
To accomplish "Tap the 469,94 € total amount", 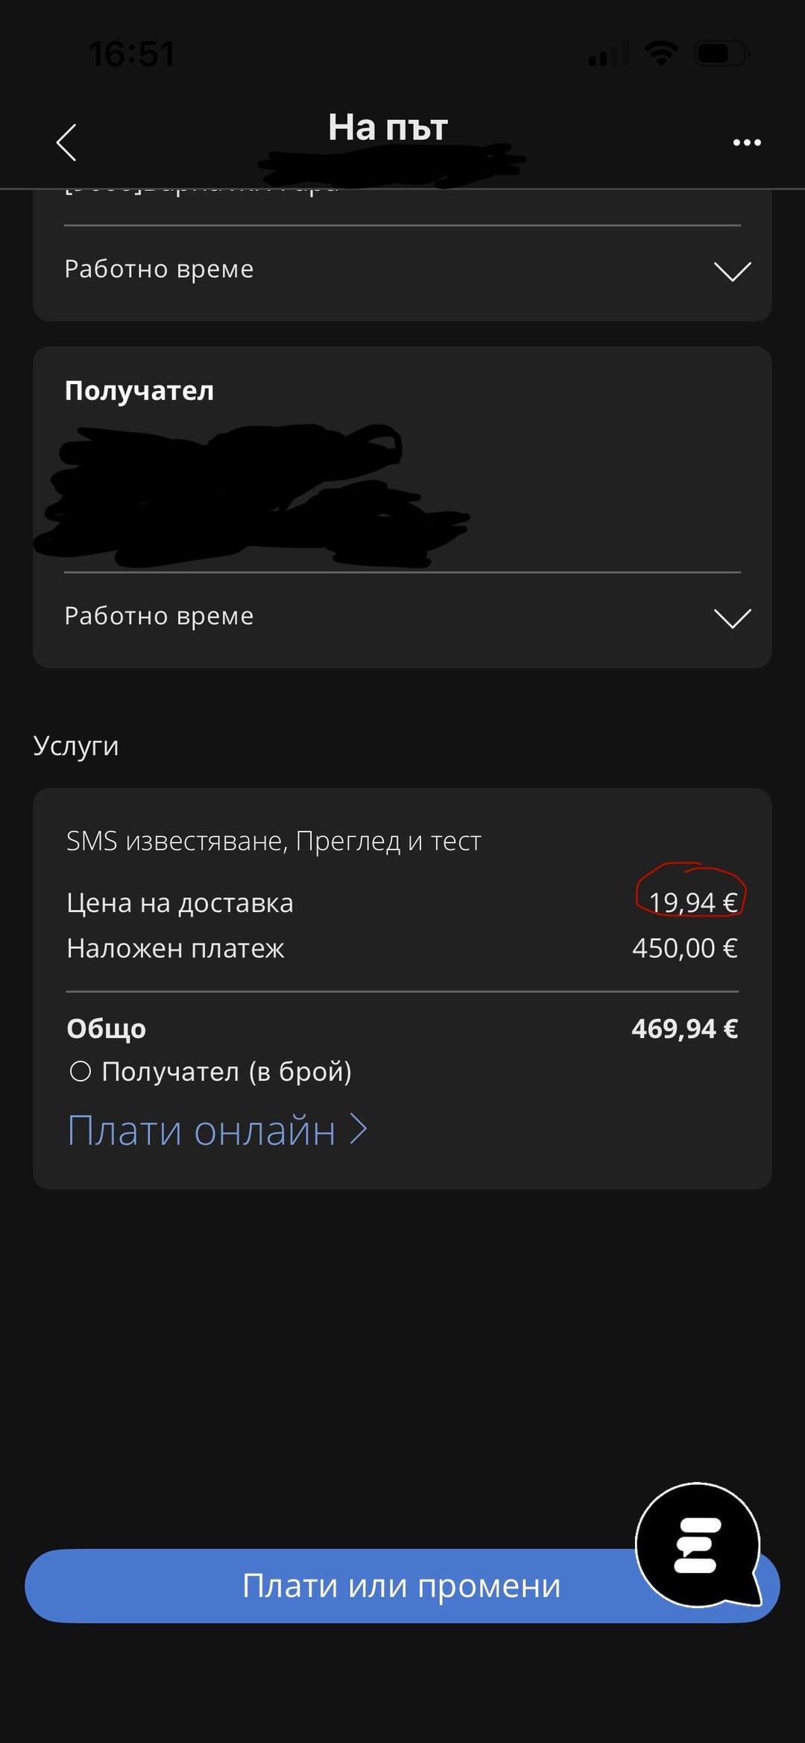I will (684, 1028).
